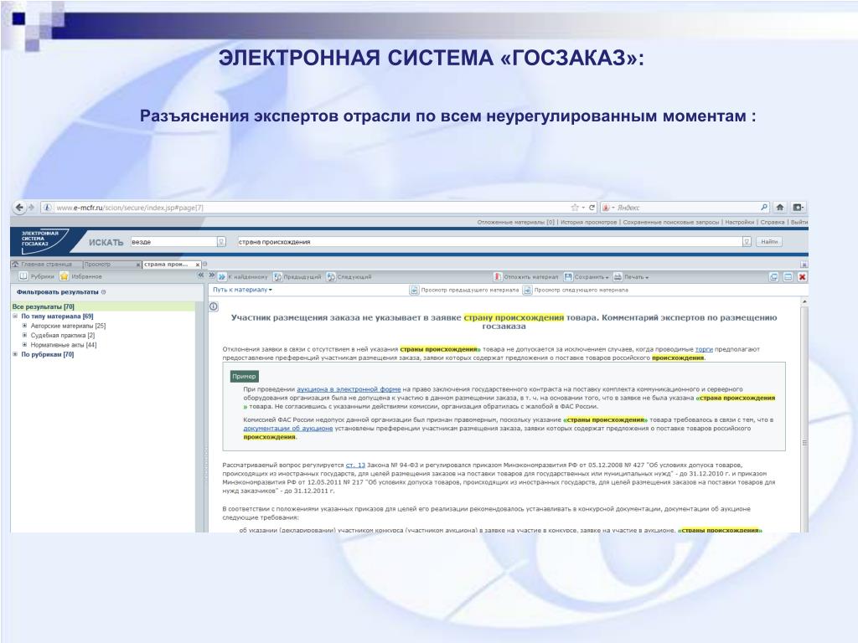Open Сохраненные поисковые запросы link
This screenshot has height=643, width=858.
(x=670, y=223)
